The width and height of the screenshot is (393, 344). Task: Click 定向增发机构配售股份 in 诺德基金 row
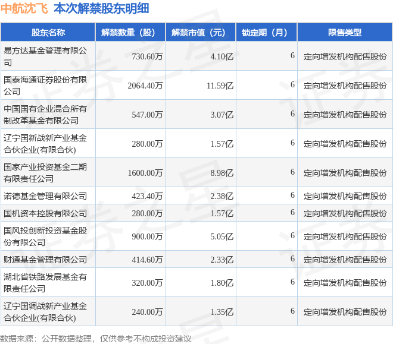tap(345, 196)
